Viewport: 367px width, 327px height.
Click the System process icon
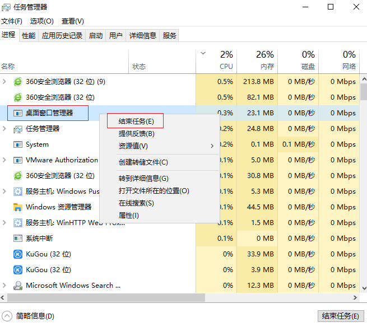coord(18,144)
